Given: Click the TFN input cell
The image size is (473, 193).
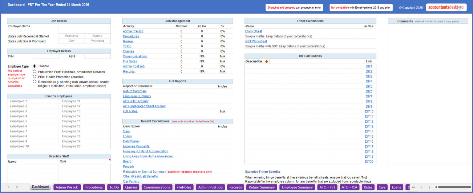Looking at the screenshot, I should point(46,57).
